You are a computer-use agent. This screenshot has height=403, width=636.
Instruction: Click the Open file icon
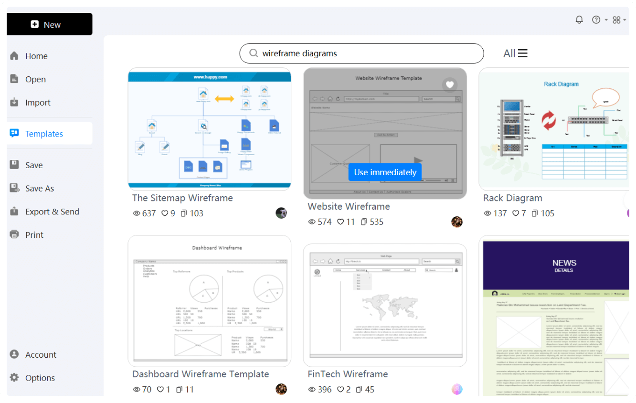[x=14, y=79]
